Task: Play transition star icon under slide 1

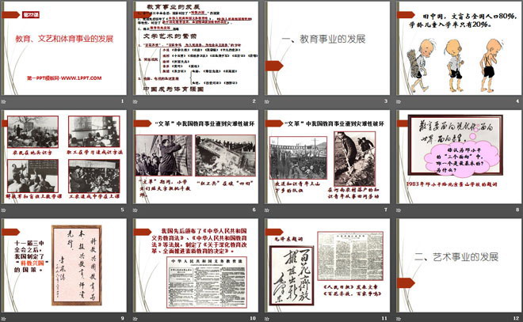Action: [x=4, y=101]
